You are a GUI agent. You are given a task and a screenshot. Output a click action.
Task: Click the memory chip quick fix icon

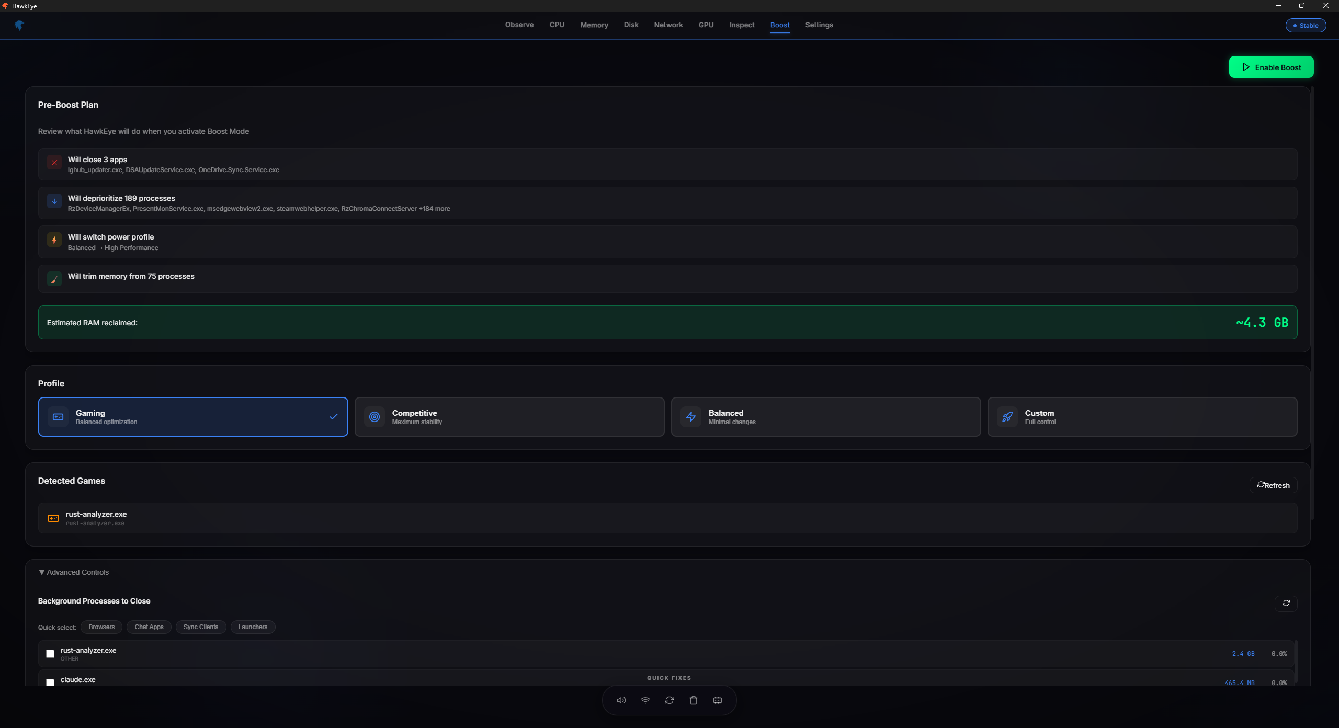click(717, 700)
